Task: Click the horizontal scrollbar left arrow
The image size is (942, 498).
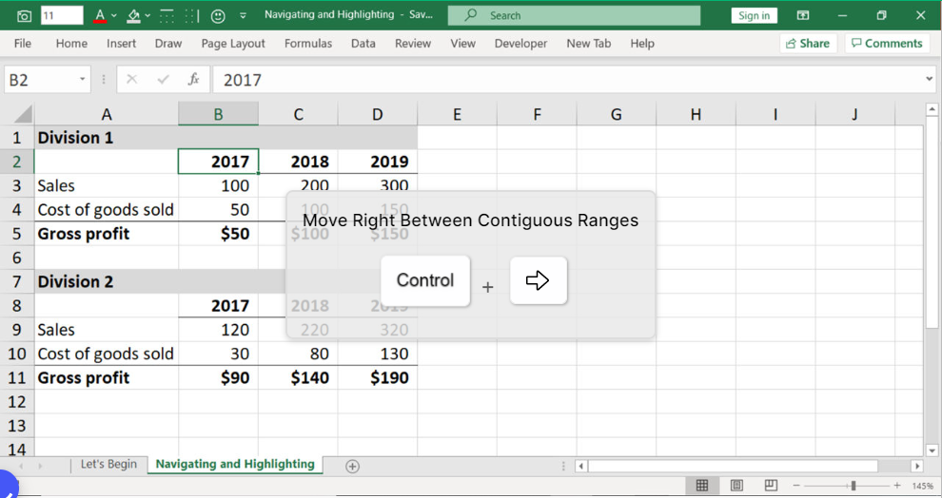Action: [581, 466]
